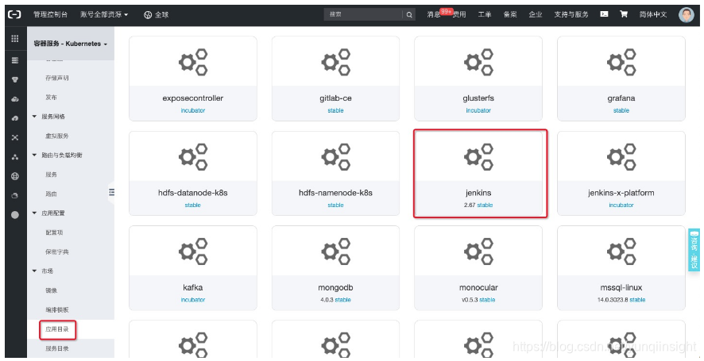Open the 备案 menu
Screen dimensions: 704x361
[510, 14]
